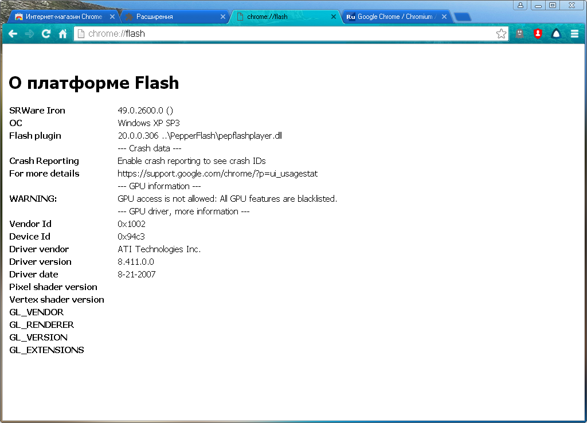The height and width of the screenshot is (423, 587).
Task: Click the version 49.0.2600.0 value
Action: [145, 111]
